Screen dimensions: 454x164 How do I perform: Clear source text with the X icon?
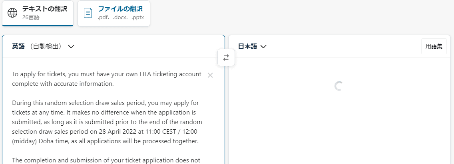(211, 75)
